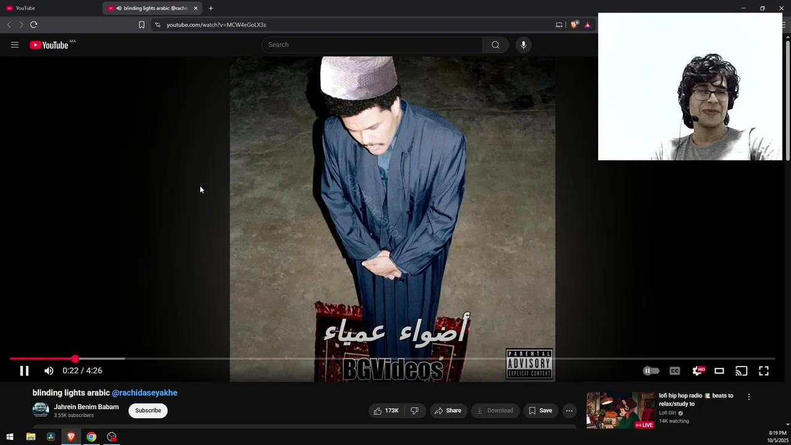791x445 pixels.
Task: Save video to a playlist
Action: point(540,410)
